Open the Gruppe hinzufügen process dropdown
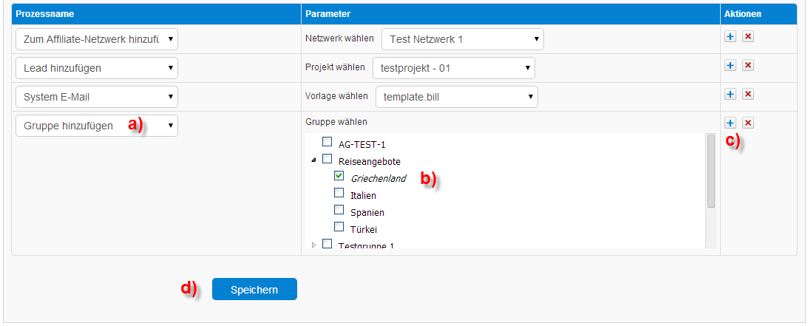This screenshot has width=808, height=326. (x=97, y=126)
